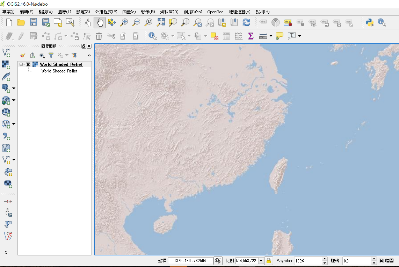Toggle editing pencil icon

21,36
